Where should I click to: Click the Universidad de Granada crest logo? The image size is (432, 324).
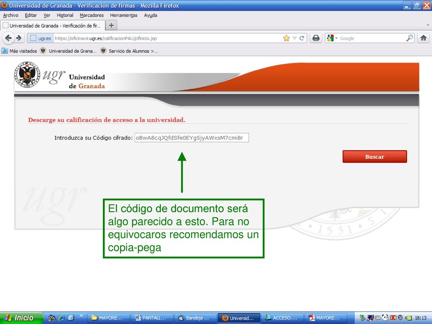27,74
